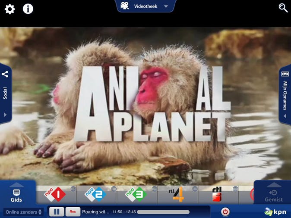Open the Mijn Opnames side panel
Screen dimensions: 291x218
[x=285, y=95]
